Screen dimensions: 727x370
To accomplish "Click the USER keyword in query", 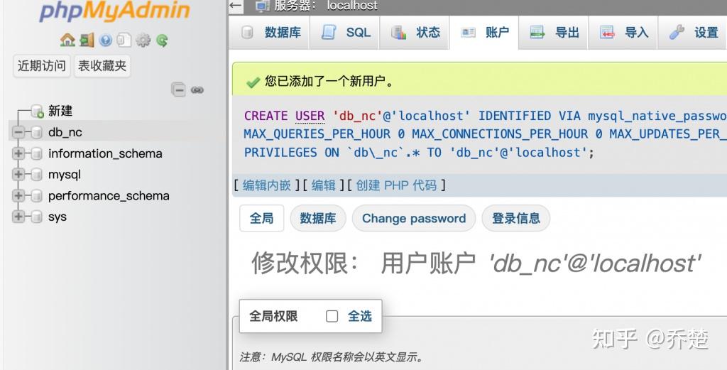I will [x=310, y=116].
